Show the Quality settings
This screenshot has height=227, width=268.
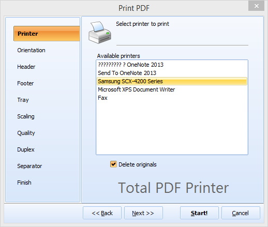(x=26, y=133)
